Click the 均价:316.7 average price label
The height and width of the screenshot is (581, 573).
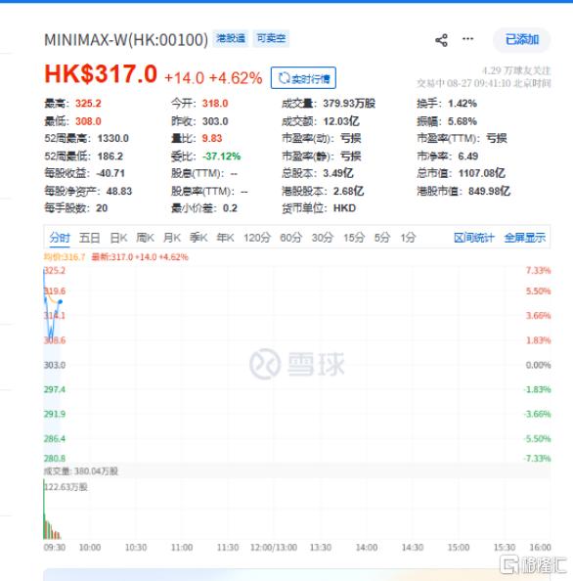(x=65, y=257)
